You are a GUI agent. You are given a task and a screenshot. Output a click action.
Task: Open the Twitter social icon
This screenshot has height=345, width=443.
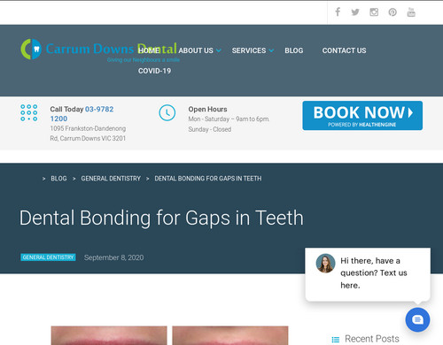pos(355,12)
